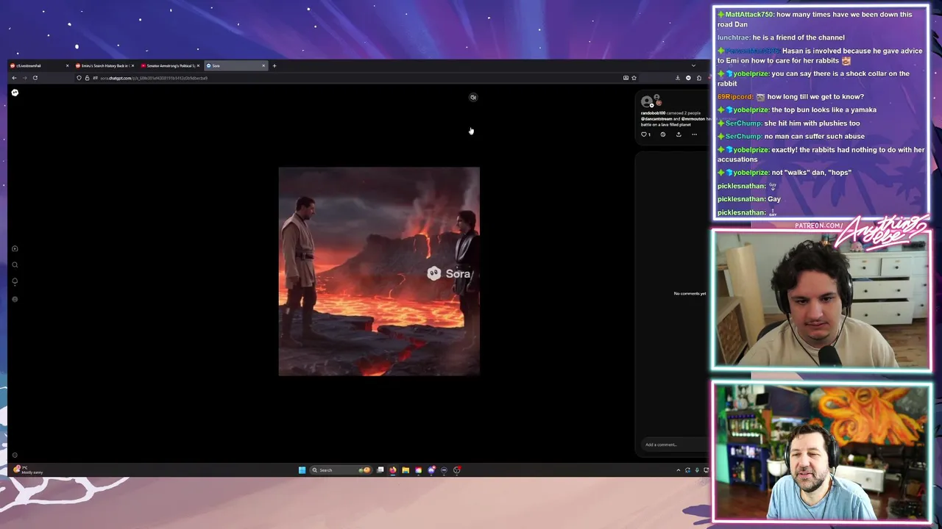Open the Sora sidebar notifications bell
The width and height of the screenshot is (942, 529).
[15, 282]
